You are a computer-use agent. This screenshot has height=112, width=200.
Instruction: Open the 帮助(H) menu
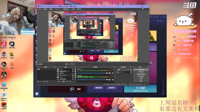click(79, 9)
